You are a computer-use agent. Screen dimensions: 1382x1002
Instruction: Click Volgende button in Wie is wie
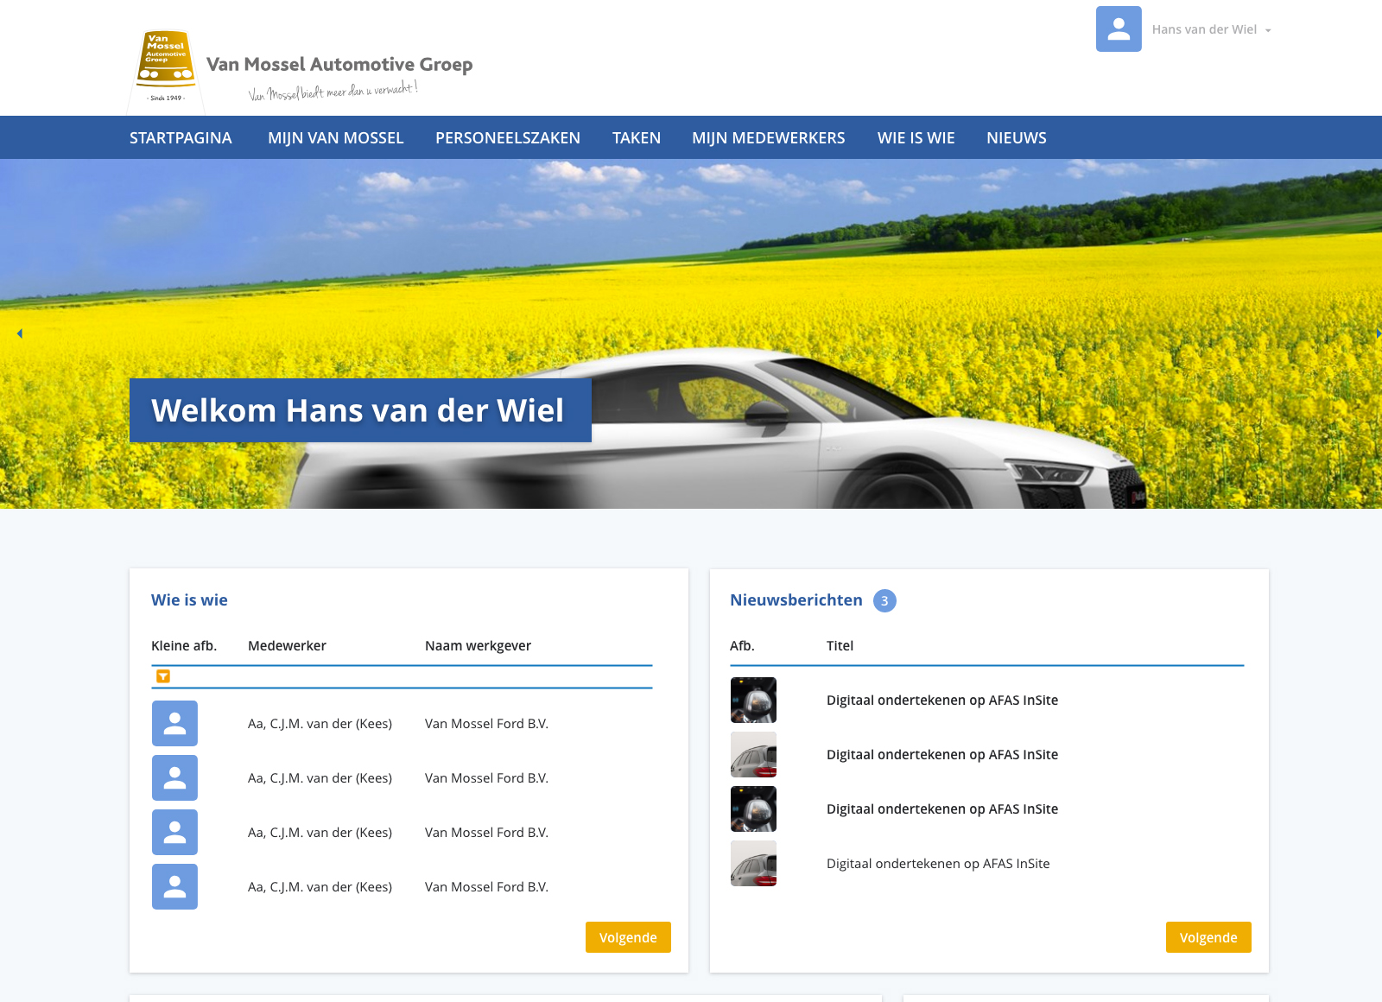(628, 937)
